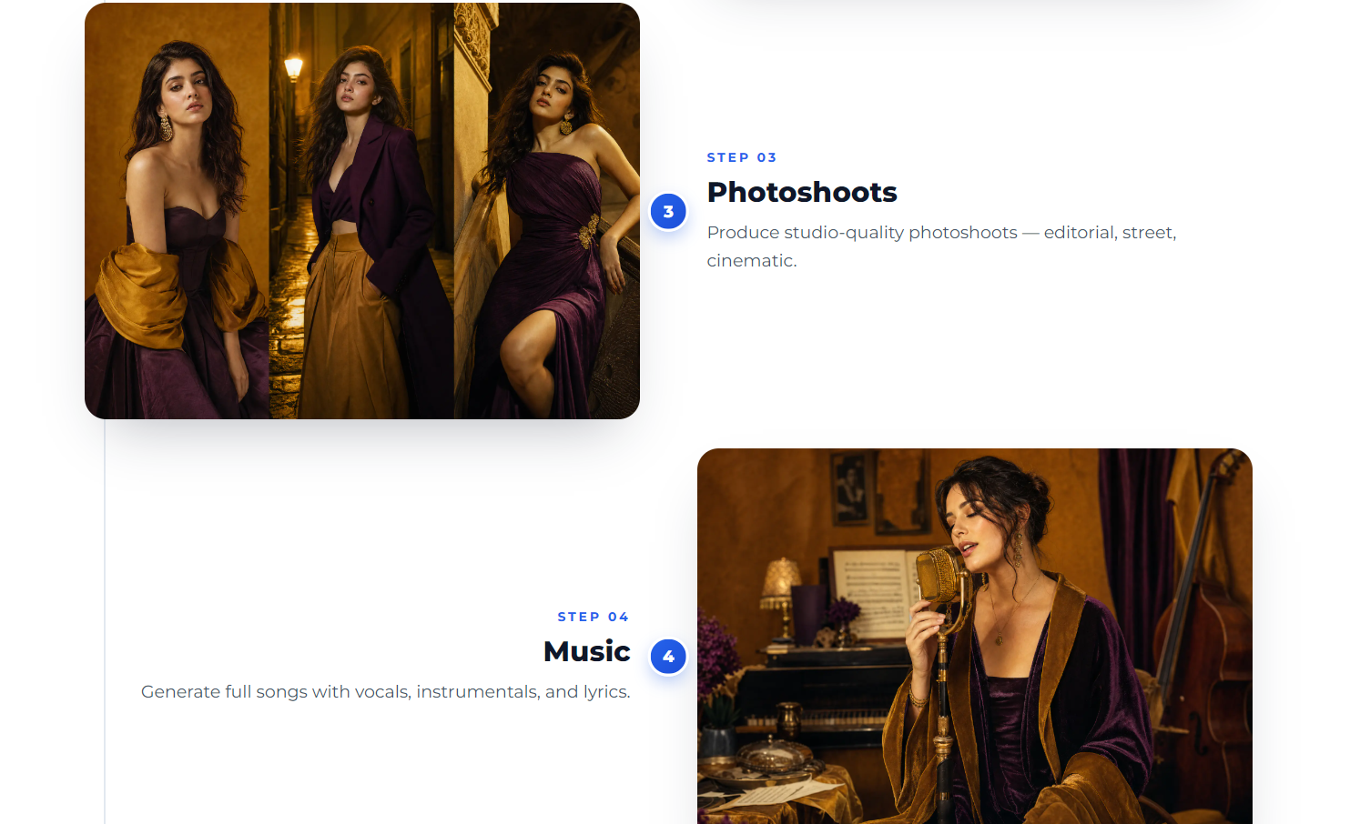The image size is (1360, 824).
Task: Open the photo of woman in strapless purple gown
Action: click(546, 211)
